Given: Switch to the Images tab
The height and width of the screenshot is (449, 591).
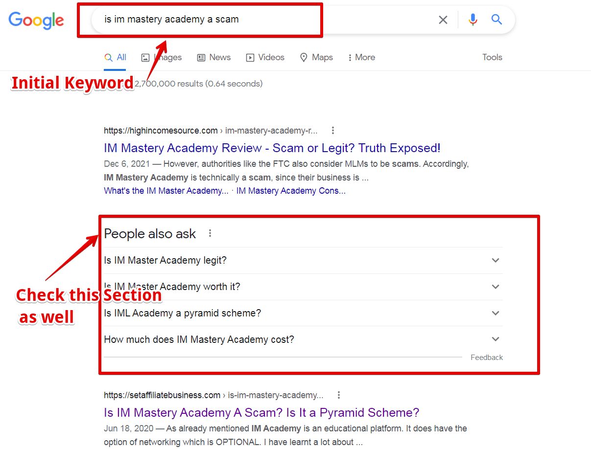Looking at the screenshot, I should point(162,58).
